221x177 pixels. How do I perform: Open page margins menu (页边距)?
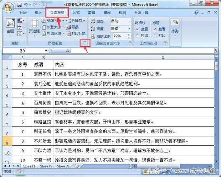(34, 28)
